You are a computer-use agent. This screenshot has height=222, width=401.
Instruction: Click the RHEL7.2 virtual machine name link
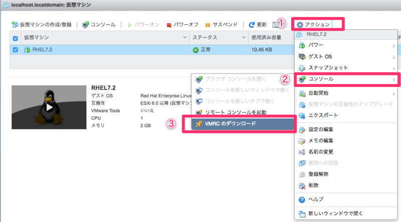pos(42,49)
